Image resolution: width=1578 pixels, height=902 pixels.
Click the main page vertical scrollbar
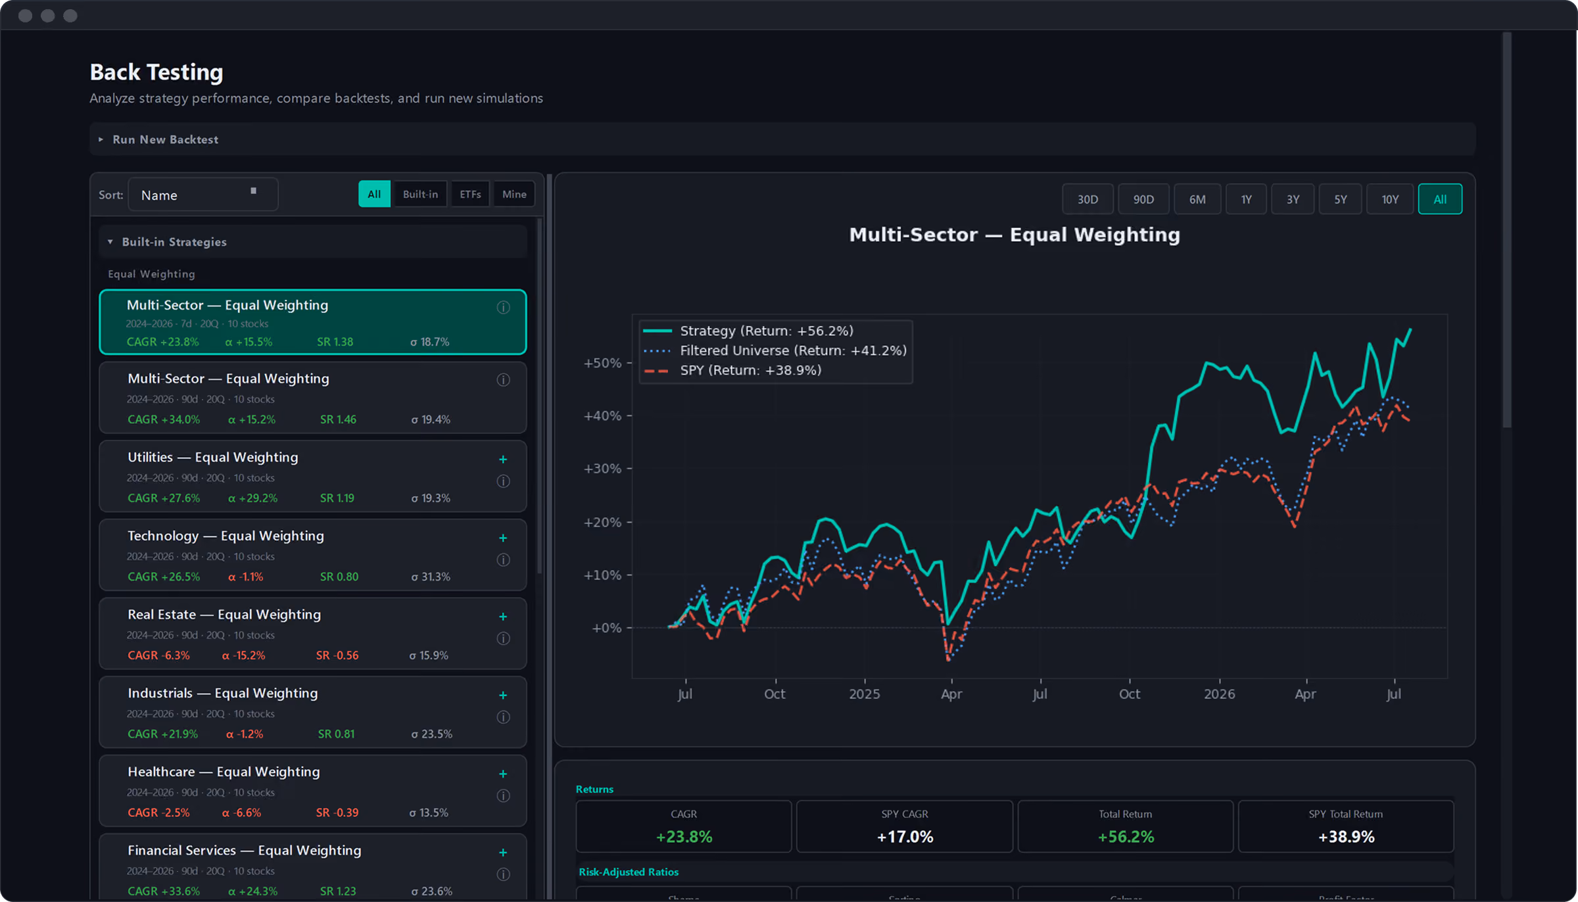point(1506,230)
